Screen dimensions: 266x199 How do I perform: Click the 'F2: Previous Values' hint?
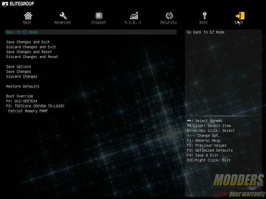point(207,146)
